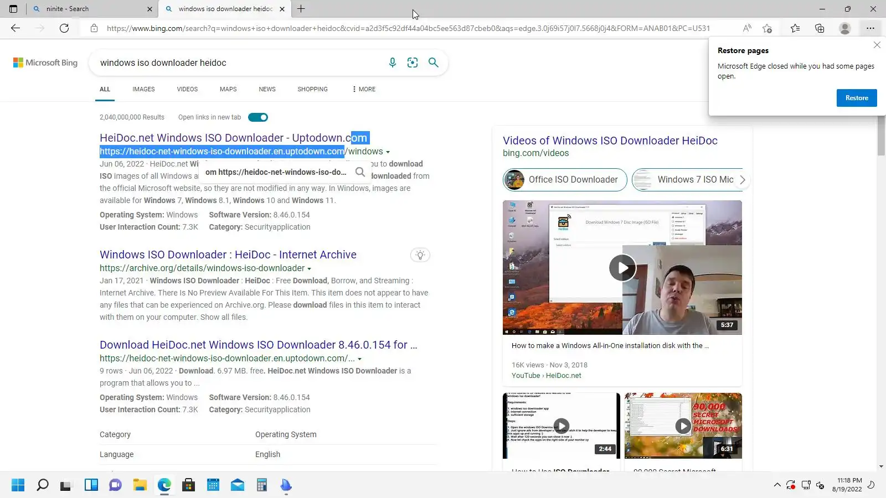Add this page to favorites
Screen dimensions: 886x498
coord(767,28)
